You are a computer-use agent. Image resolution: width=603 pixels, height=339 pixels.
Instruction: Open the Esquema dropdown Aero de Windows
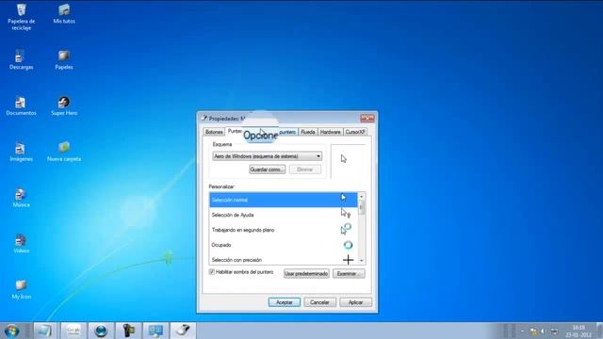tap(268, 156)
